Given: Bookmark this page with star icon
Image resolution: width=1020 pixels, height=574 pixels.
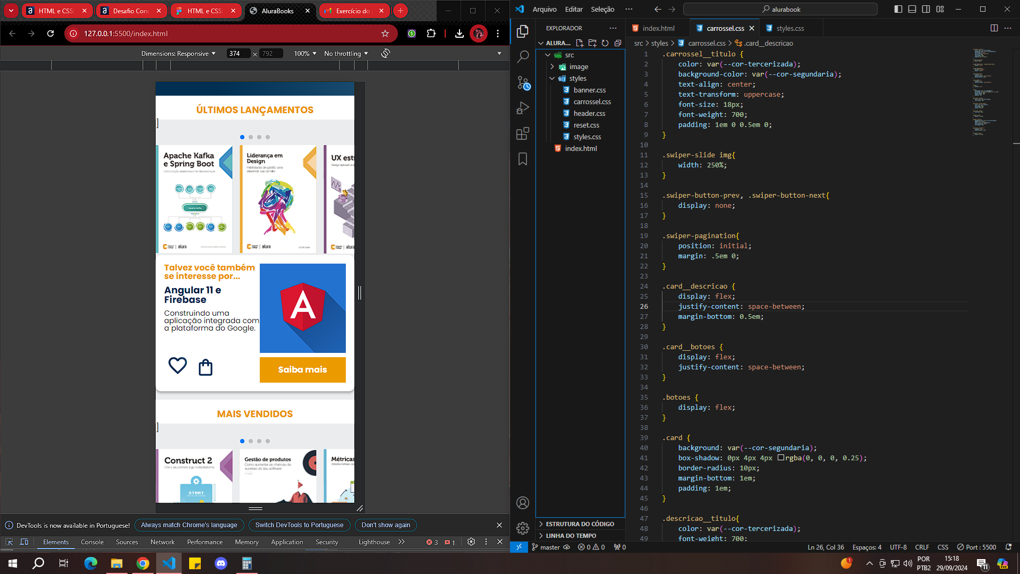Looking at the screenshot, I should pos(385,33).
